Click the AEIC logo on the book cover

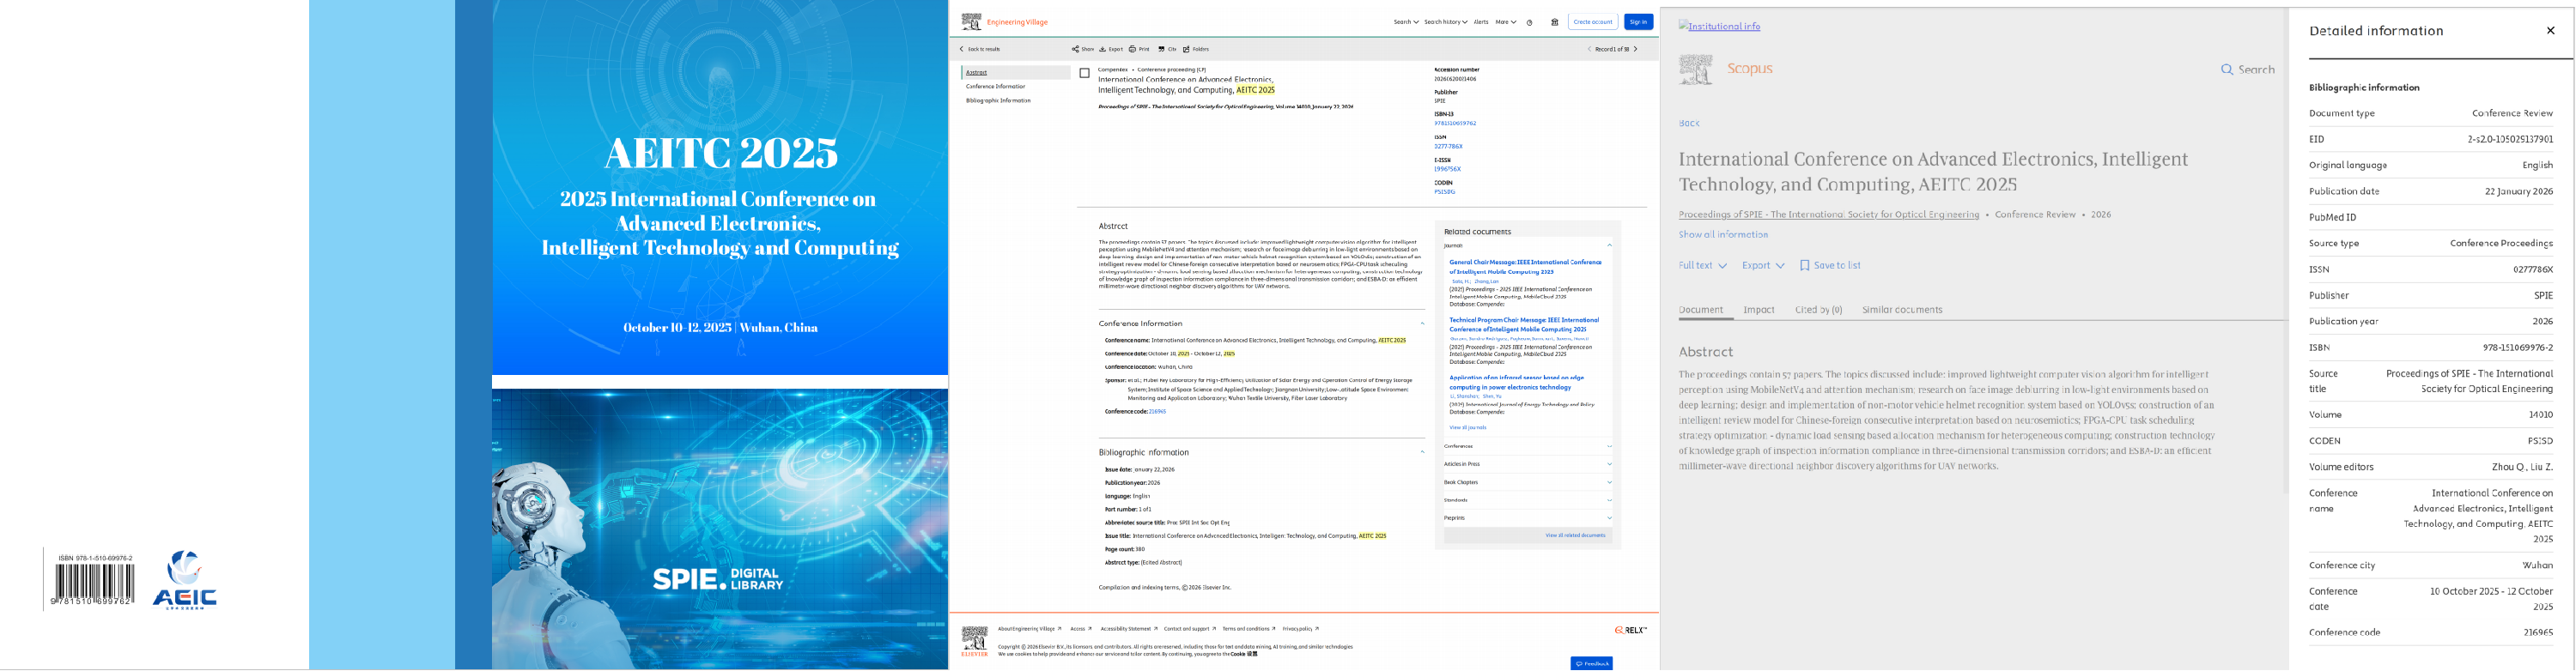pos(184,580)
